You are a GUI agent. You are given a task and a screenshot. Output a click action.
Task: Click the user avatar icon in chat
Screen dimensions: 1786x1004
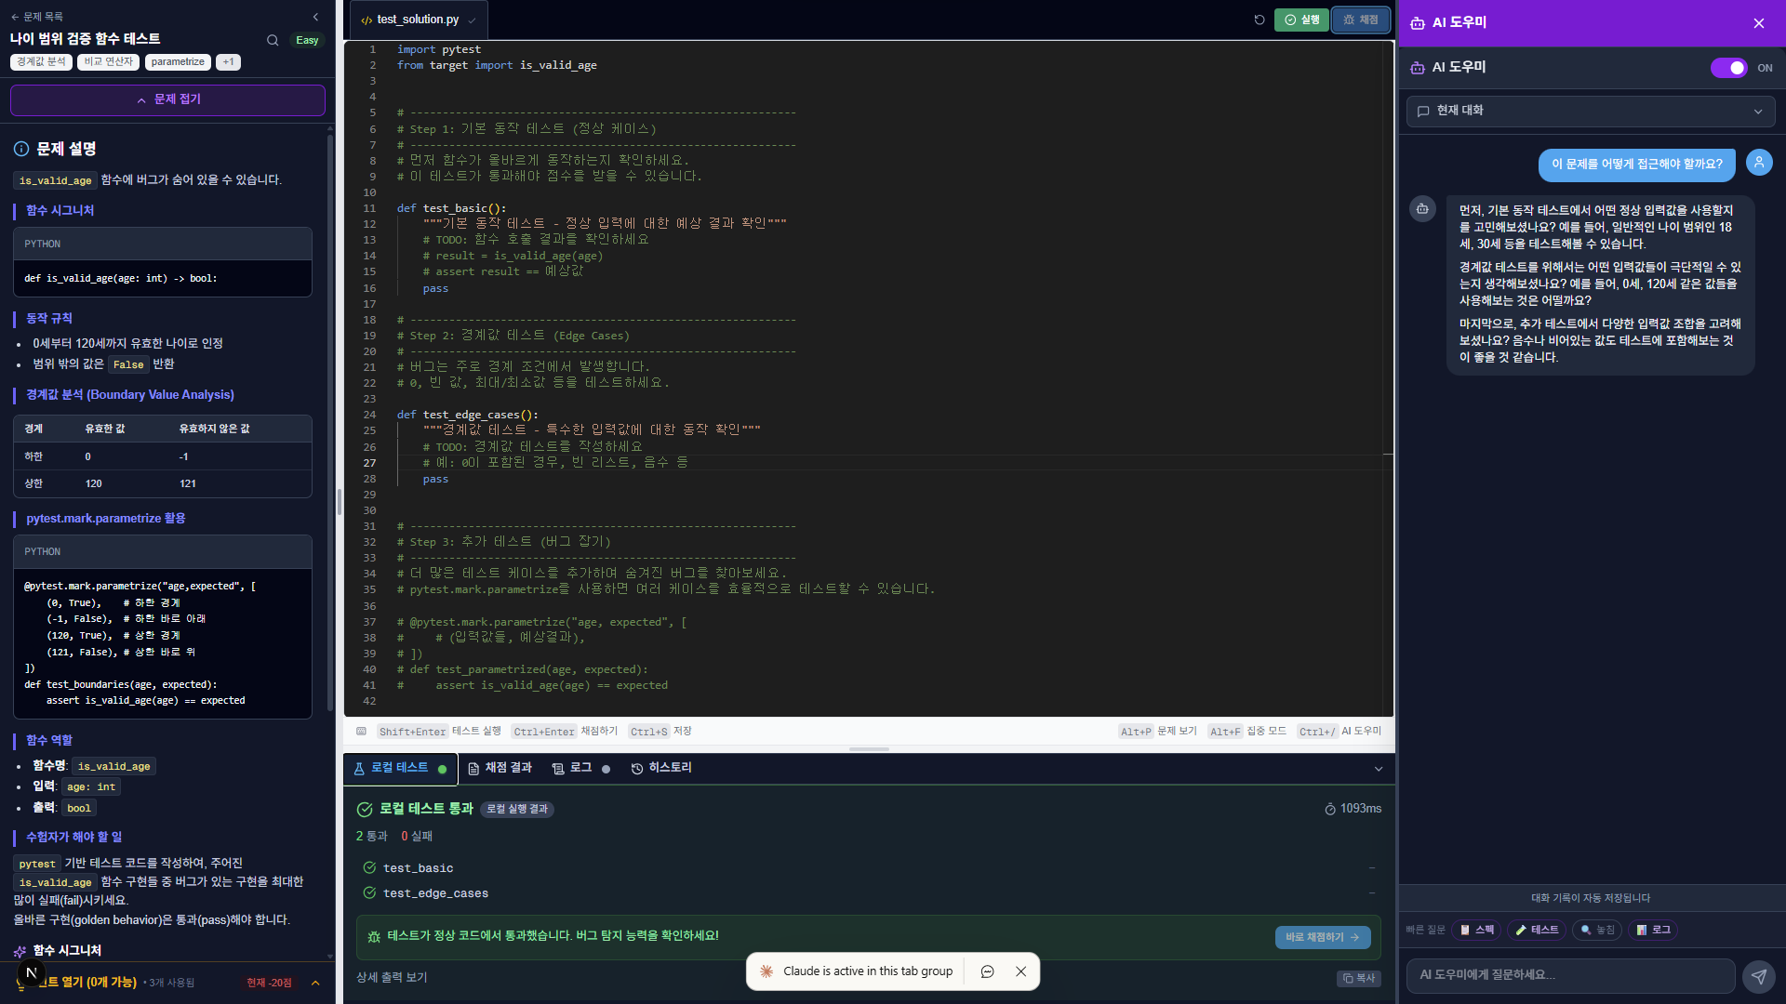point(1759,163)
